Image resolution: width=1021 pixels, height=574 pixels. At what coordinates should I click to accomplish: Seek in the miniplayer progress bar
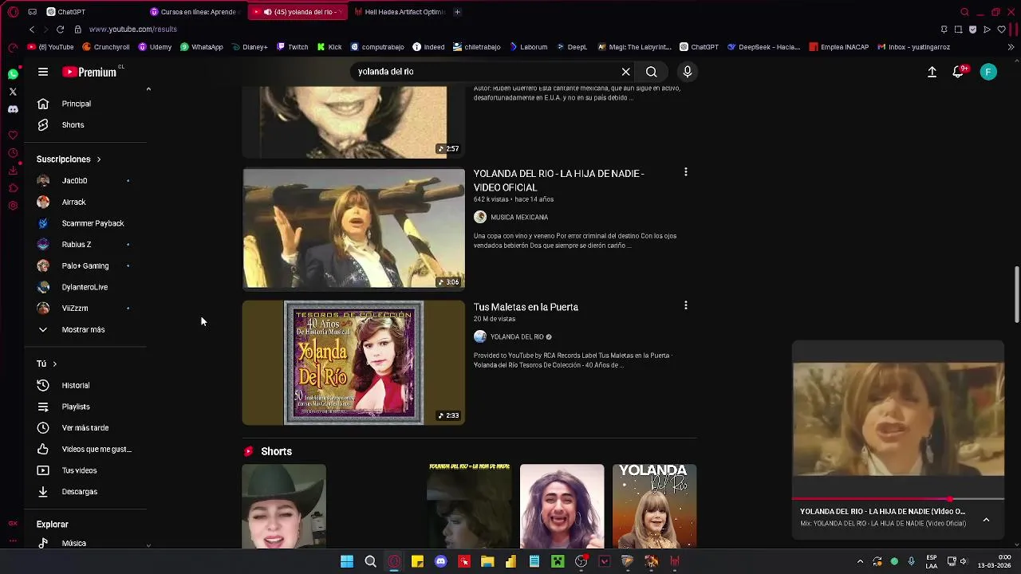click(897, 499)
